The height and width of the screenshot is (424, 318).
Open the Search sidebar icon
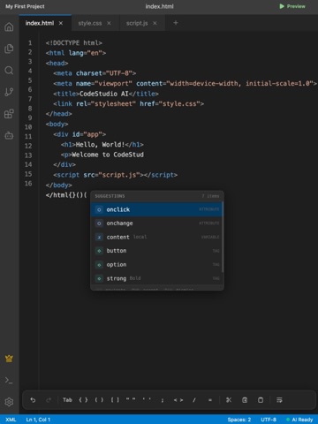click(9, 71)
